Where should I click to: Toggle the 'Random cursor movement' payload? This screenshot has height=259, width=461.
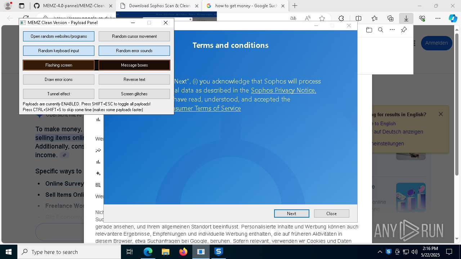tap(134, 36)
